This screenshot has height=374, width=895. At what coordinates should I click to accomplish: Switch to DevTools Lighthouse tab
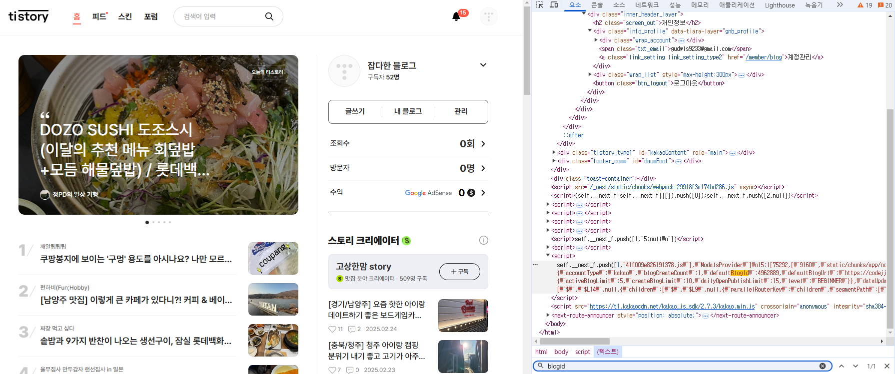[780, 5]
